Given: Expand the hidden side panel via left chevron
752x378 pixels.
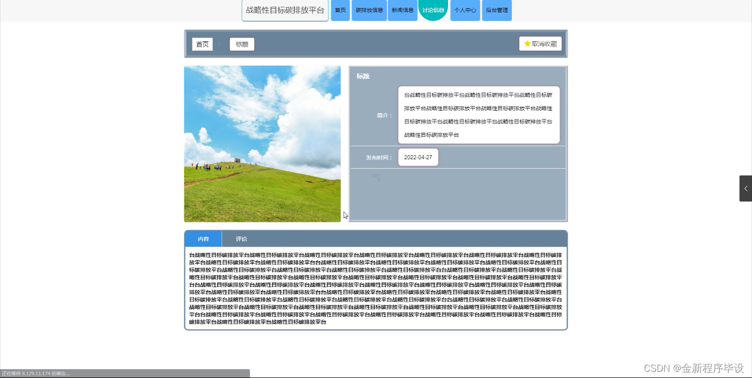Looking at the screenshot, I should tap(746, 188).
